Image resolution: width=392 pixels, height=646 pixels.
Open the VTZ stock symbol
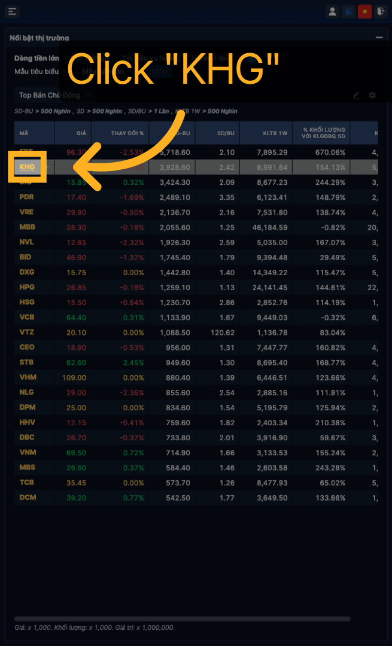click(27, 332)
